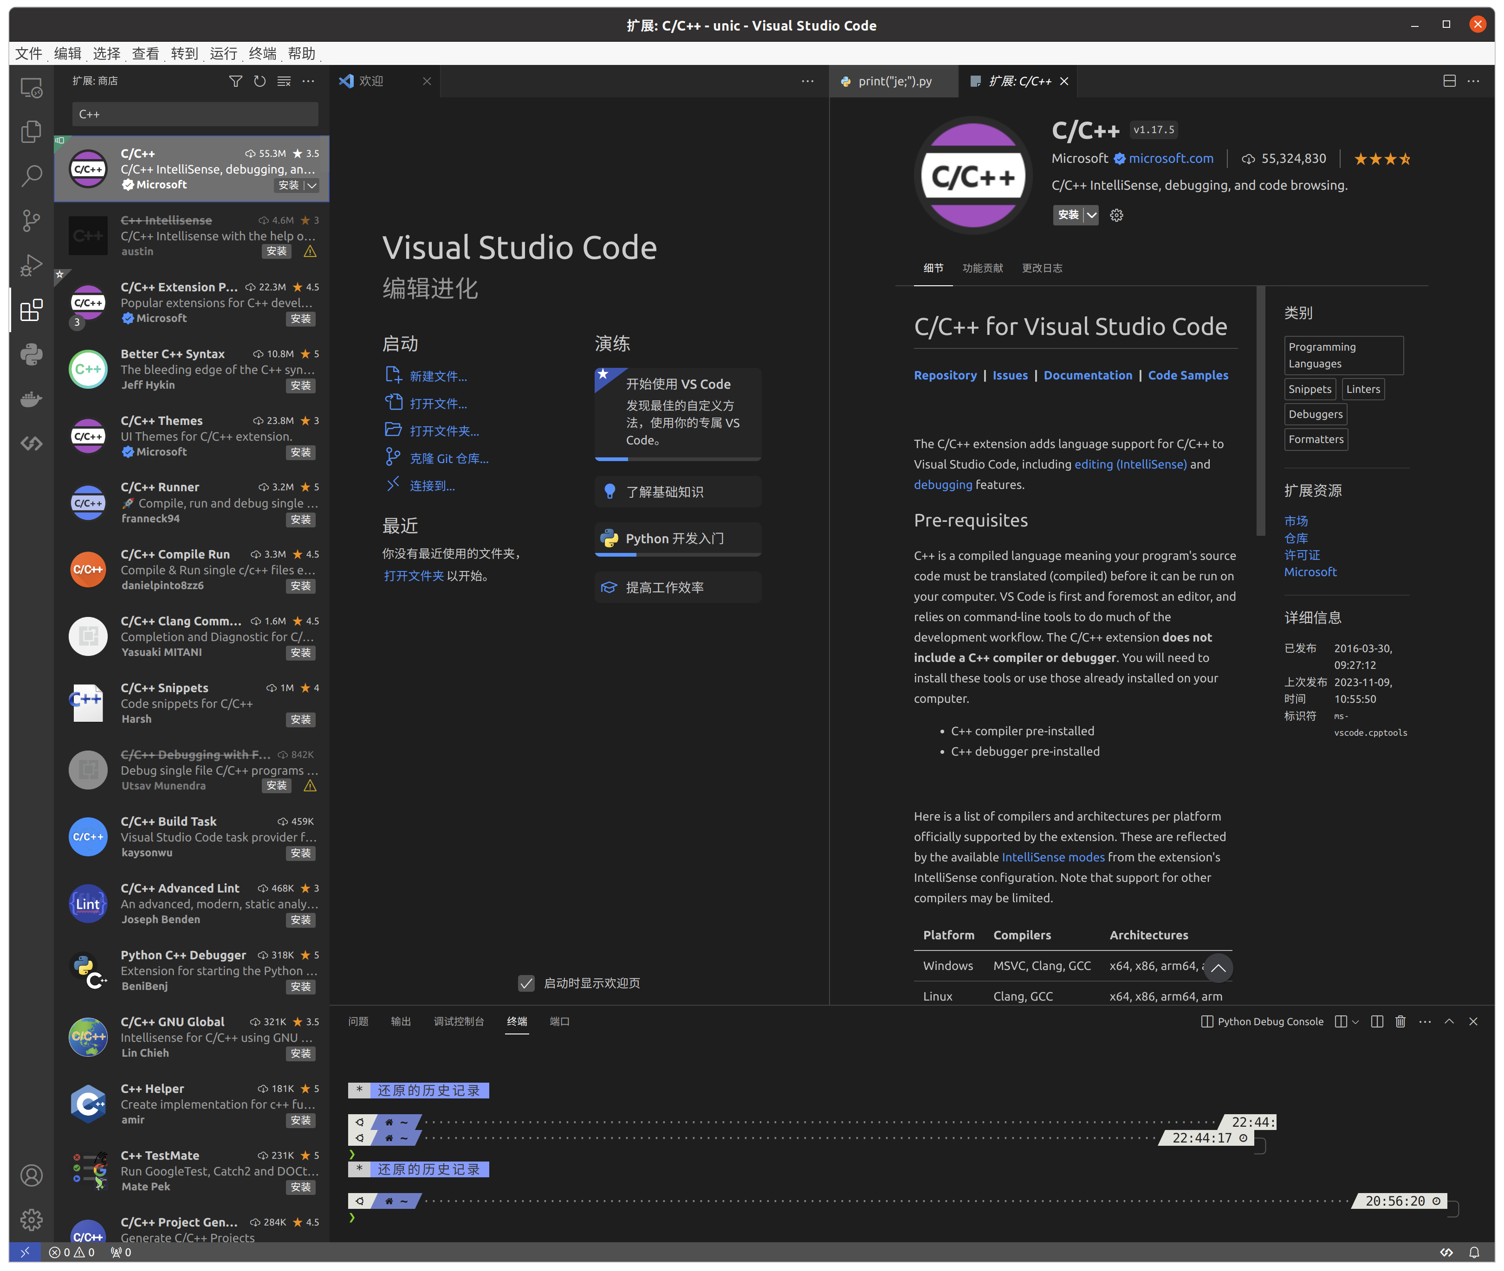Click the remote window indicator in status bar

[25, 1253]
